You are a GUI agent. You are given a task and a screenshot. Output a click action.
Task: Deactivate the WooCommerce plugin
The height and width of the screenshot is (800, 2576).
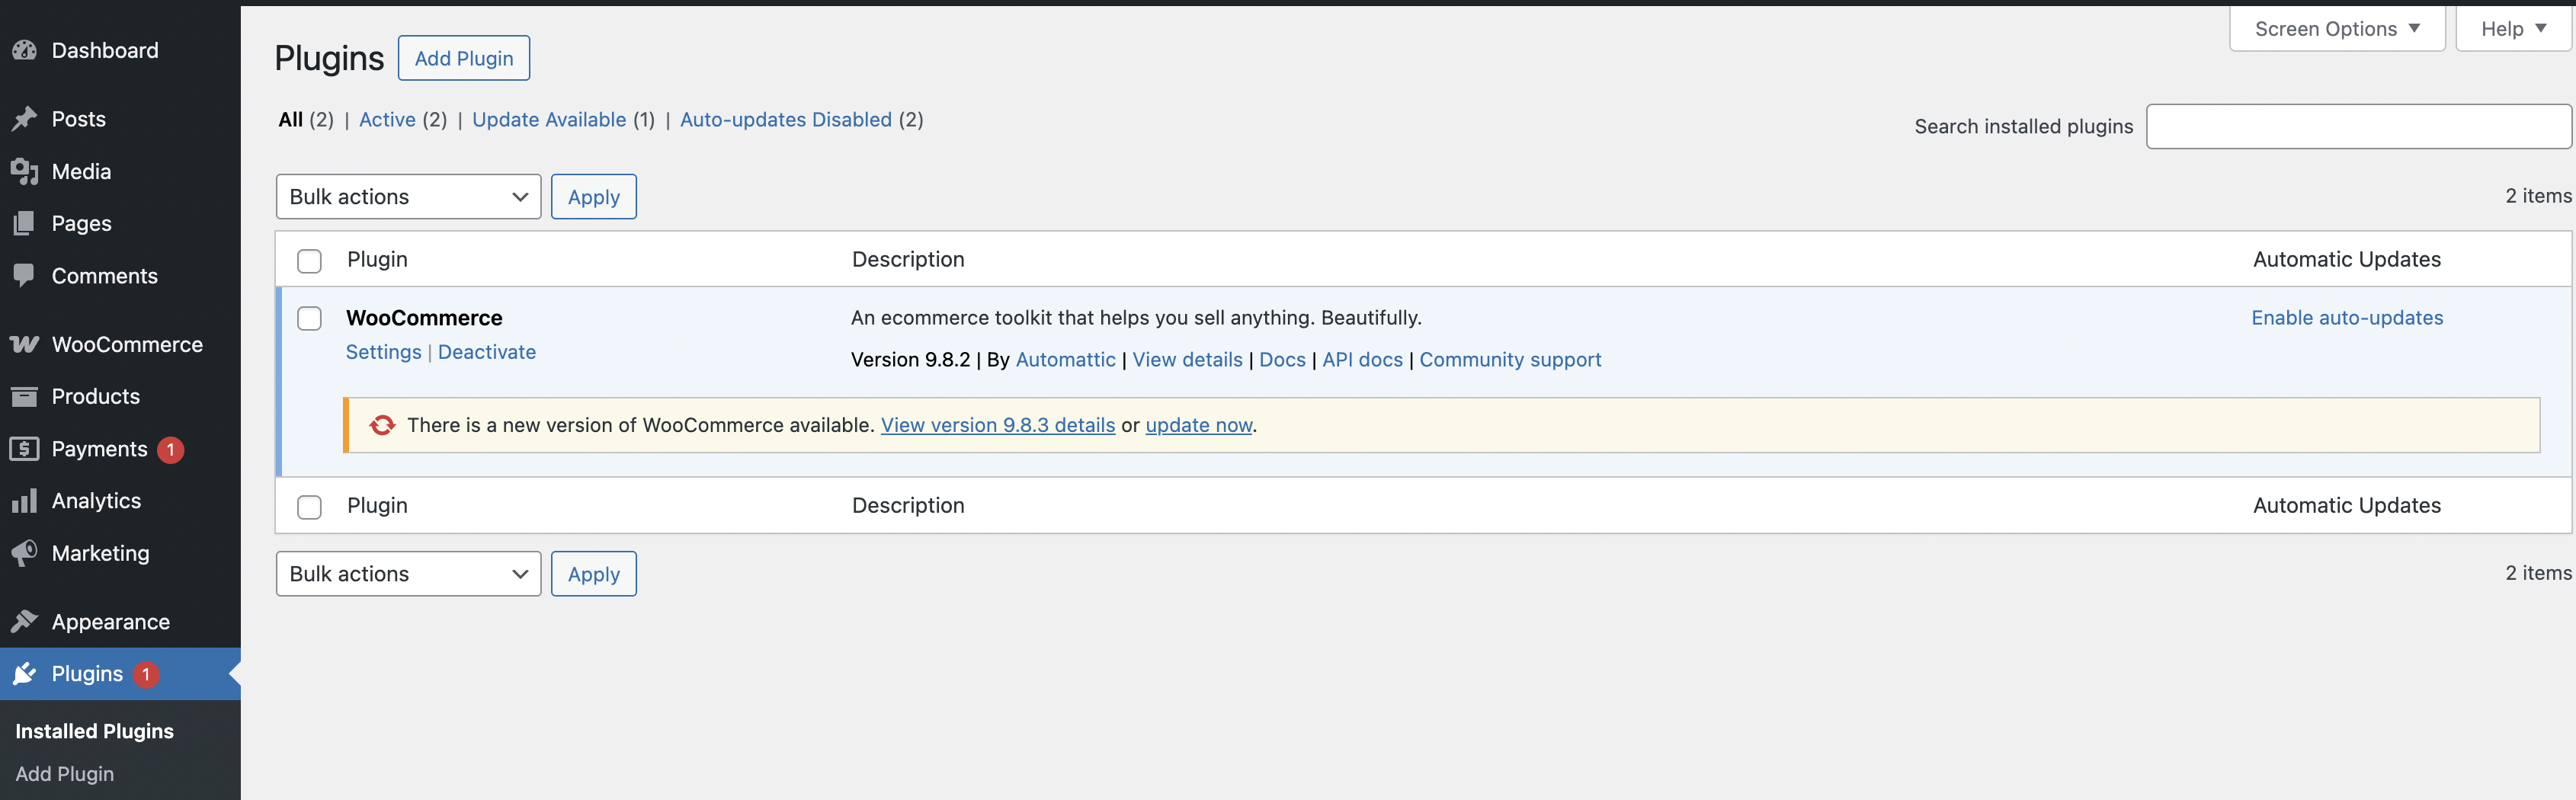(x=487, y=352)
